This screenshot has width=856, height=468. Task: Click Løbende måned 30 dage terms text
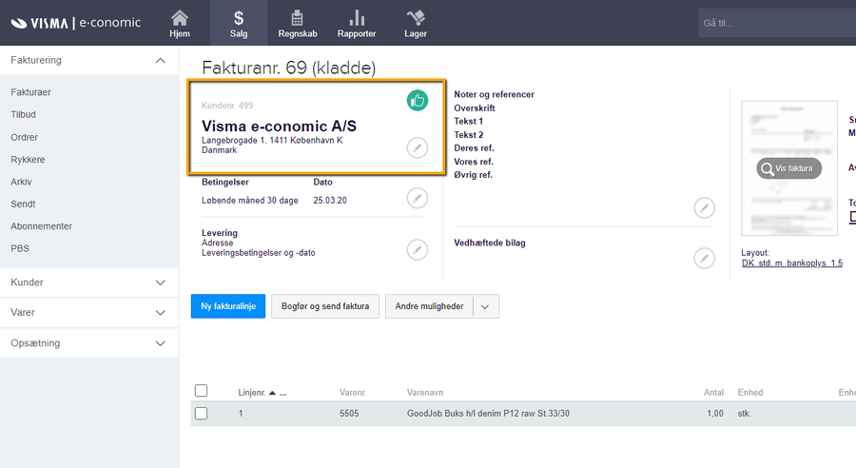(250, 201)
